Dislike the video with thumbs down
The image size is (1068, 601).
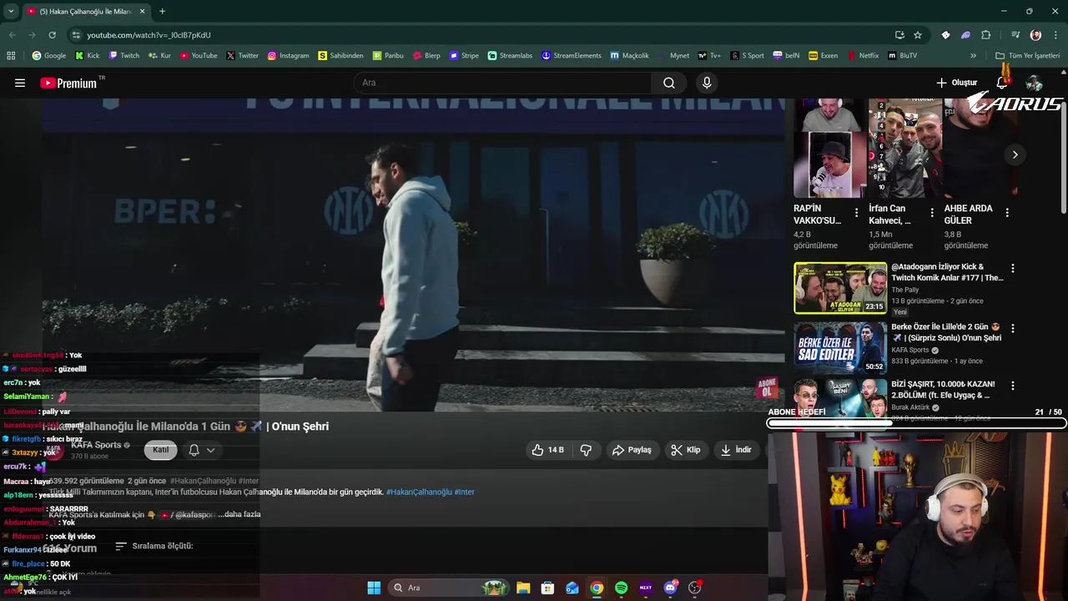(586, 450)
